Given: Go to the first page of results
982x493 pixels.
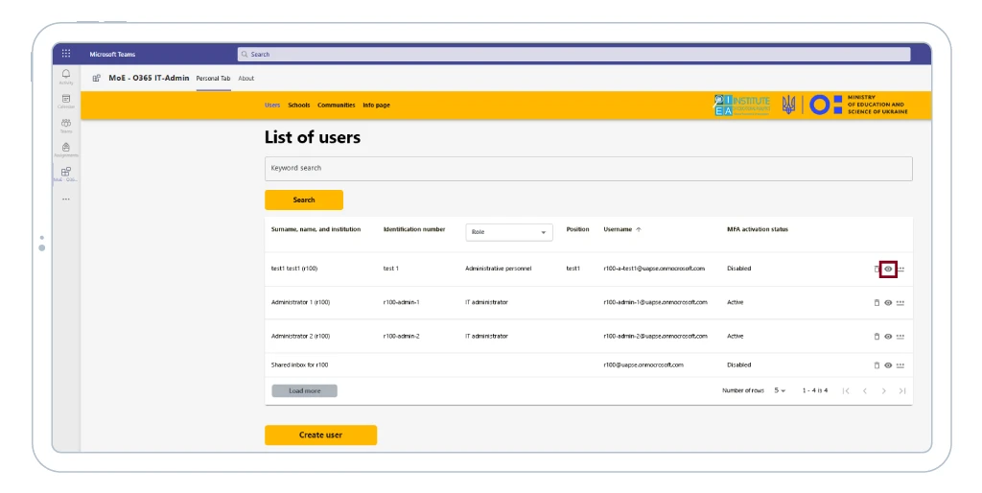Looking at the screenshot, I should pos(846,391).
